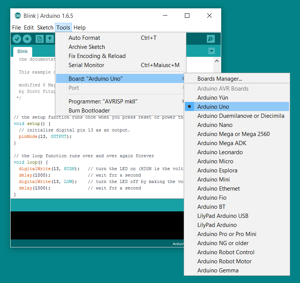This screenshot has width=300, height=283.
Task: Open Serial Monitor magnifier icon
Action: (x=211, y=39)
